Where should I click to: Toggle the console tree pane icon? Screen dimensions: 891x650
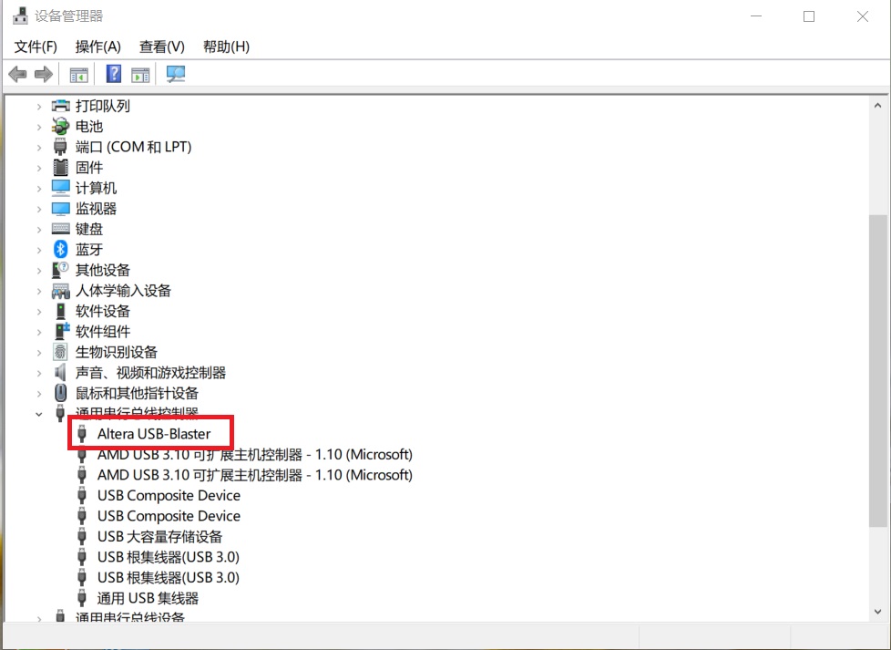(79, 75)
